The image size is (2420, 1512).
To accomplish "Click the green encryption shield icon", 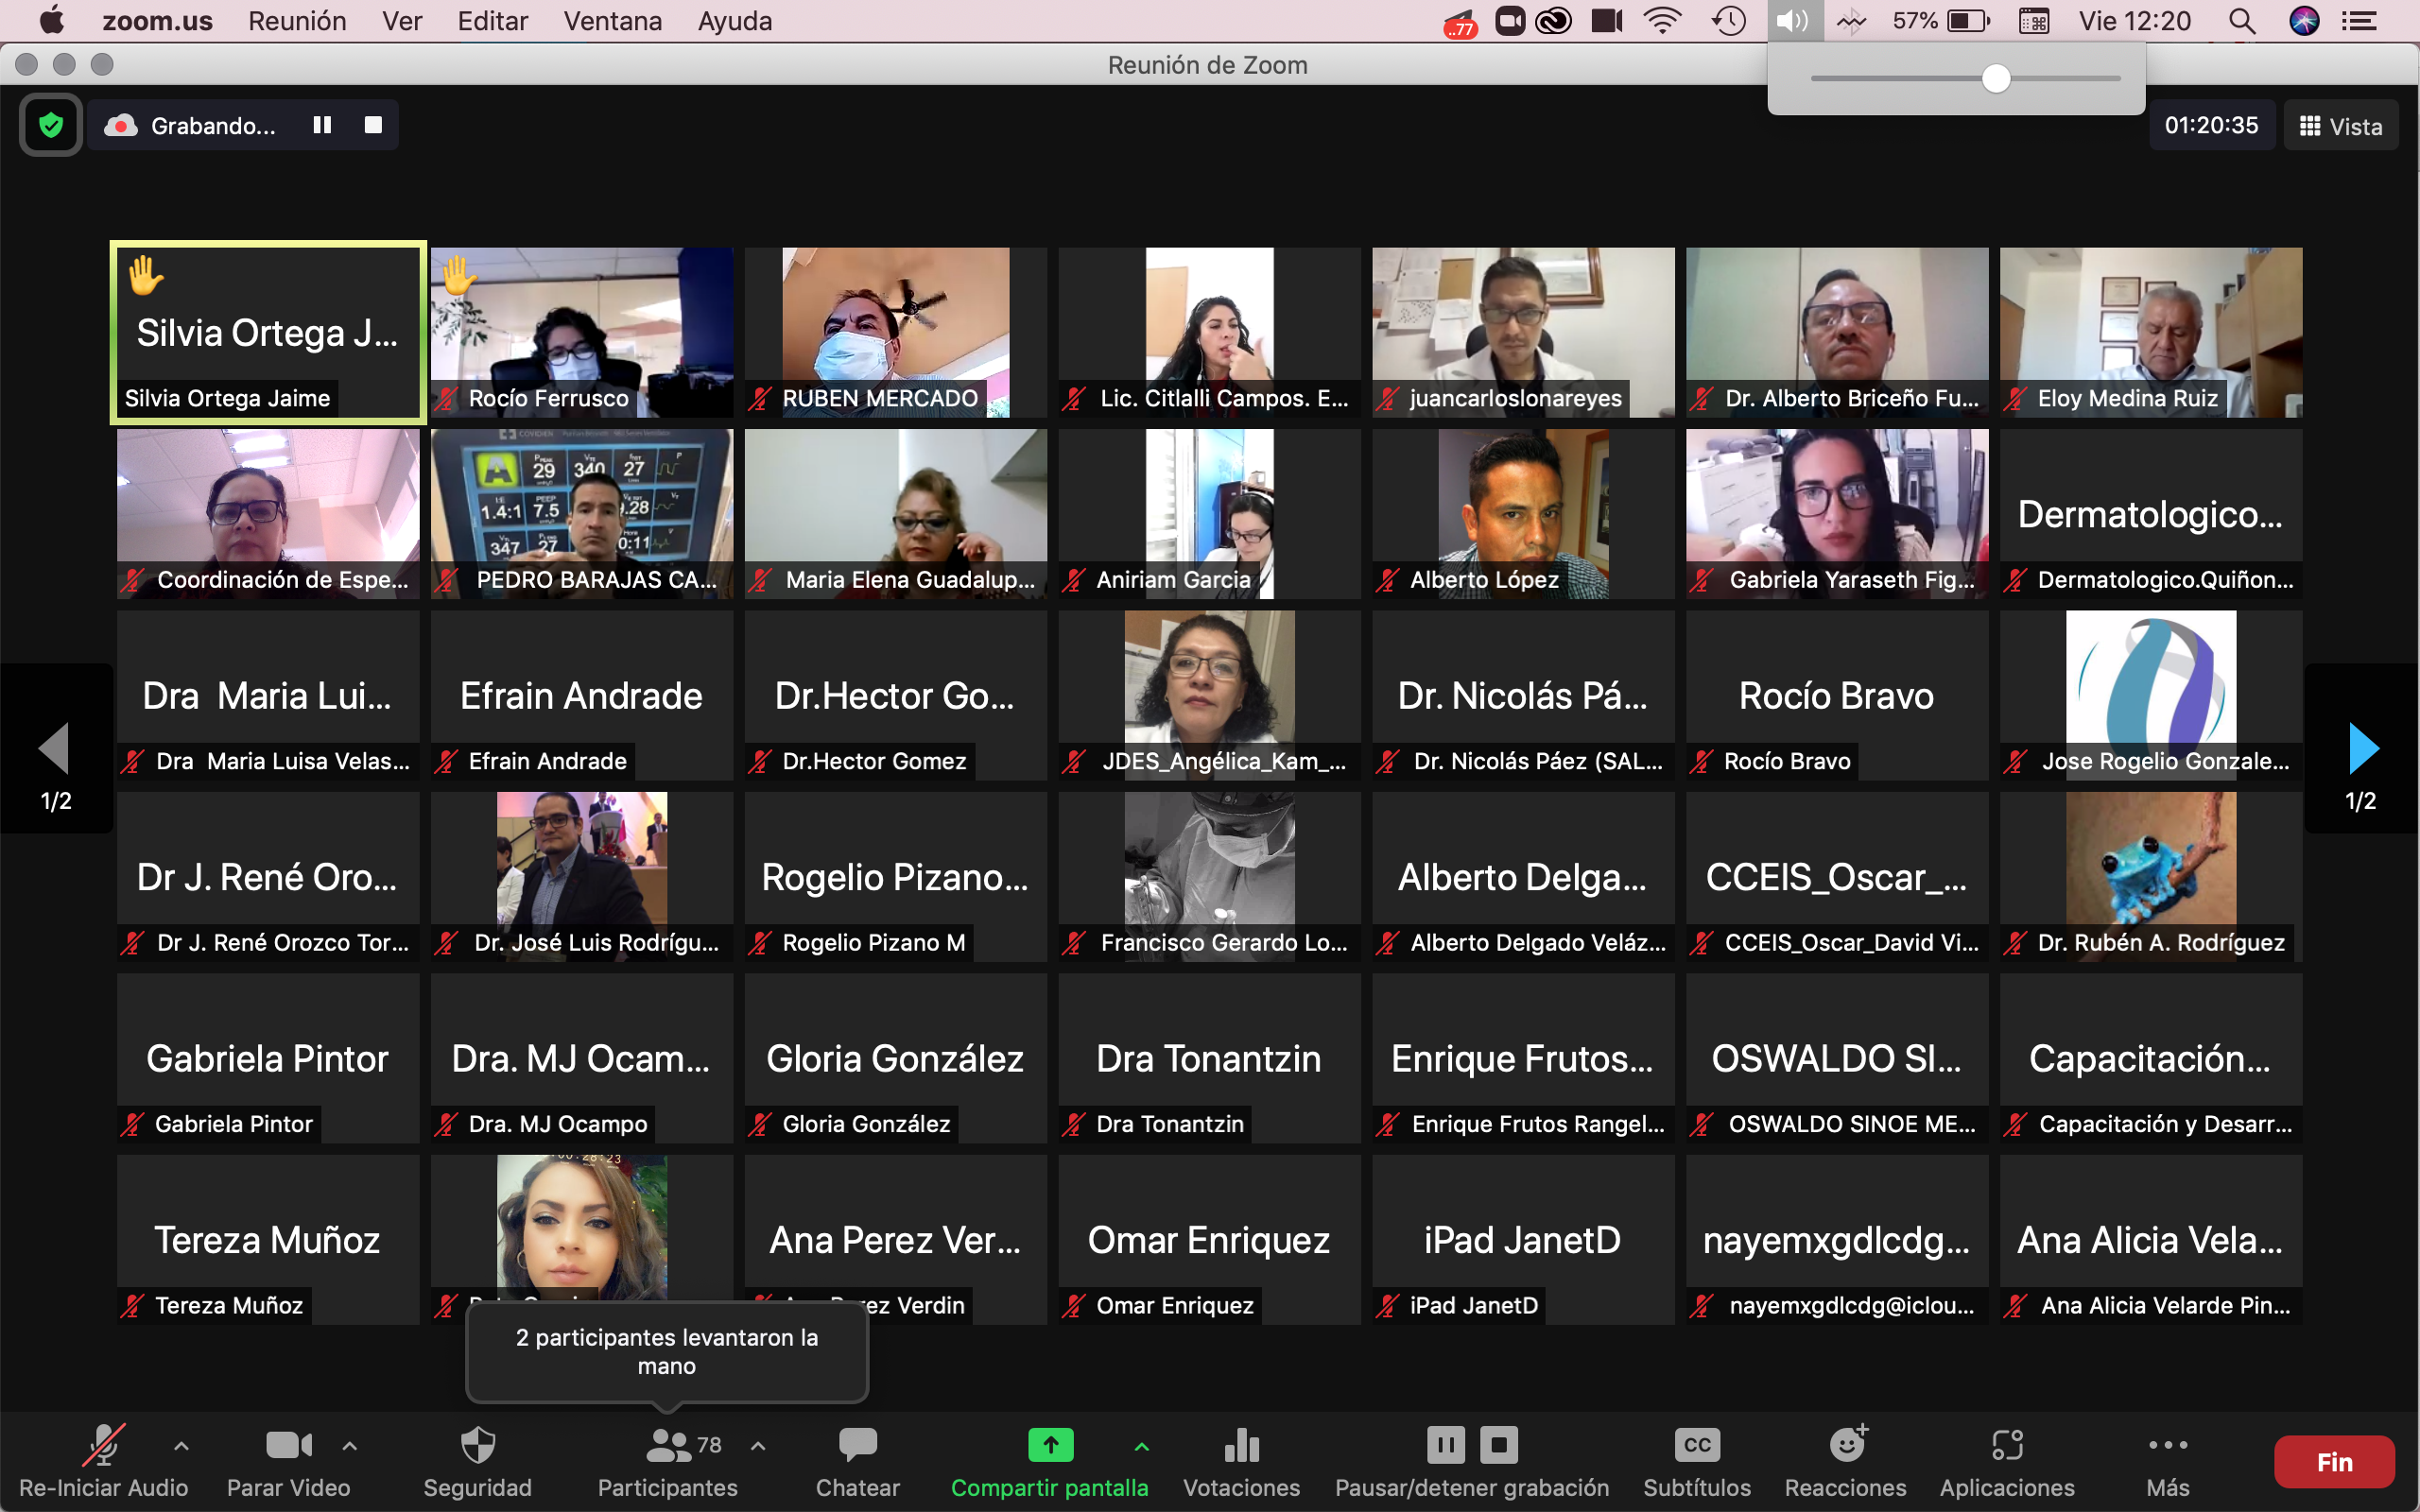I will [50, 126].
